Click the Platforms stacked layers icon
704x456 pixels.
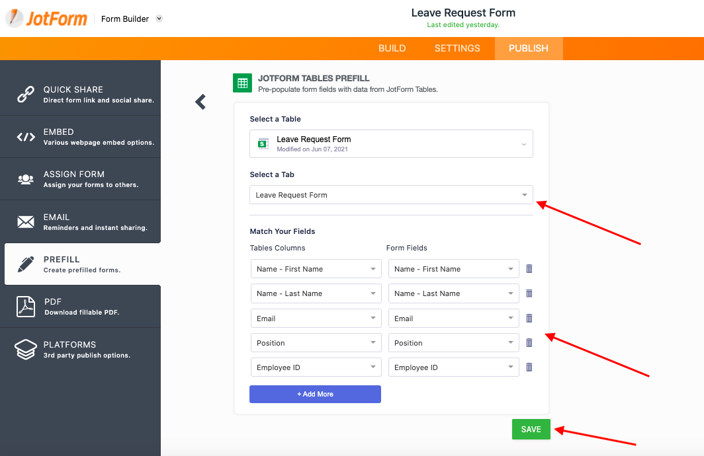26,350
